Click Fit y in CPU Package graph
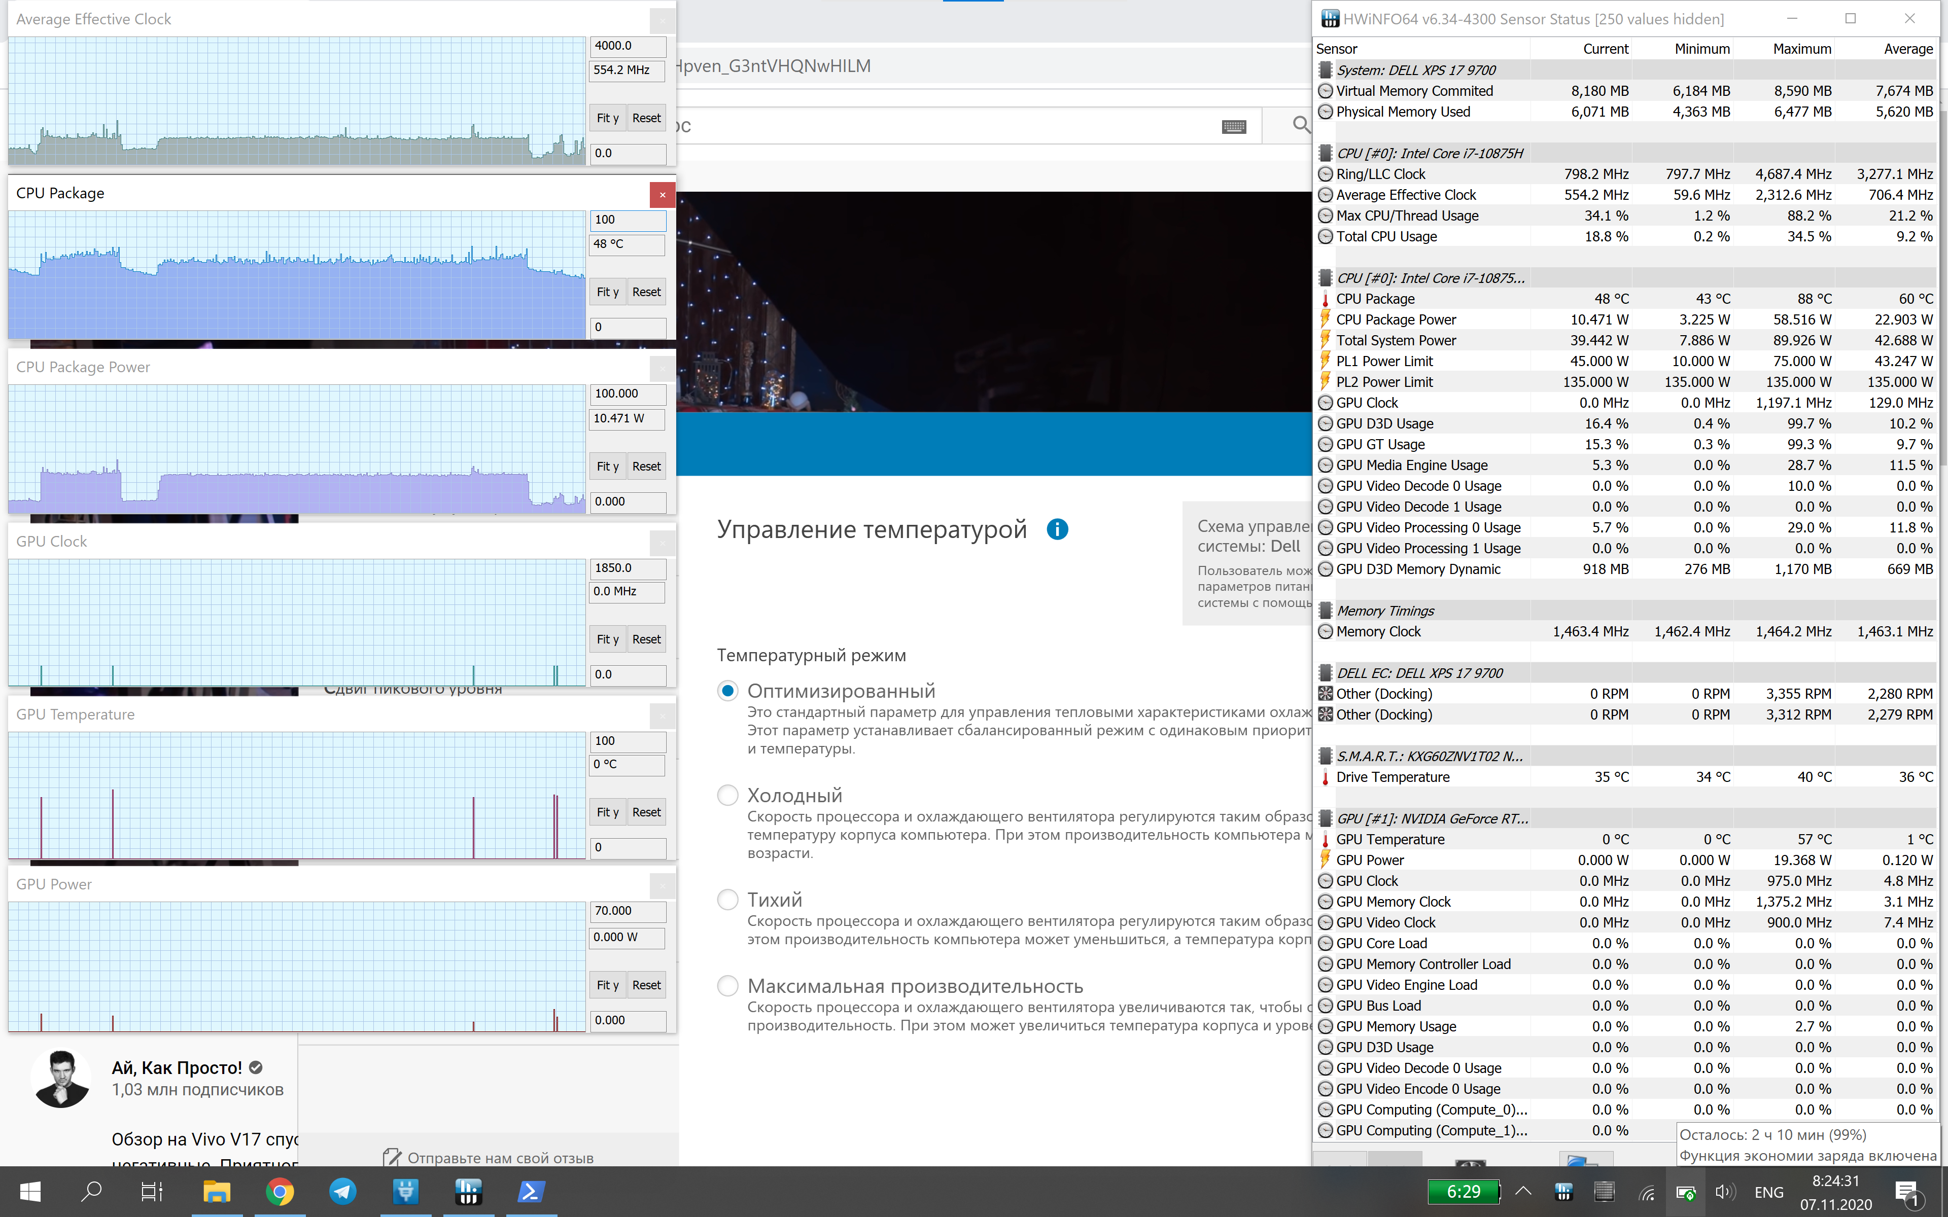This screenshot has height=1217, width=1948. tap(608, 292)
